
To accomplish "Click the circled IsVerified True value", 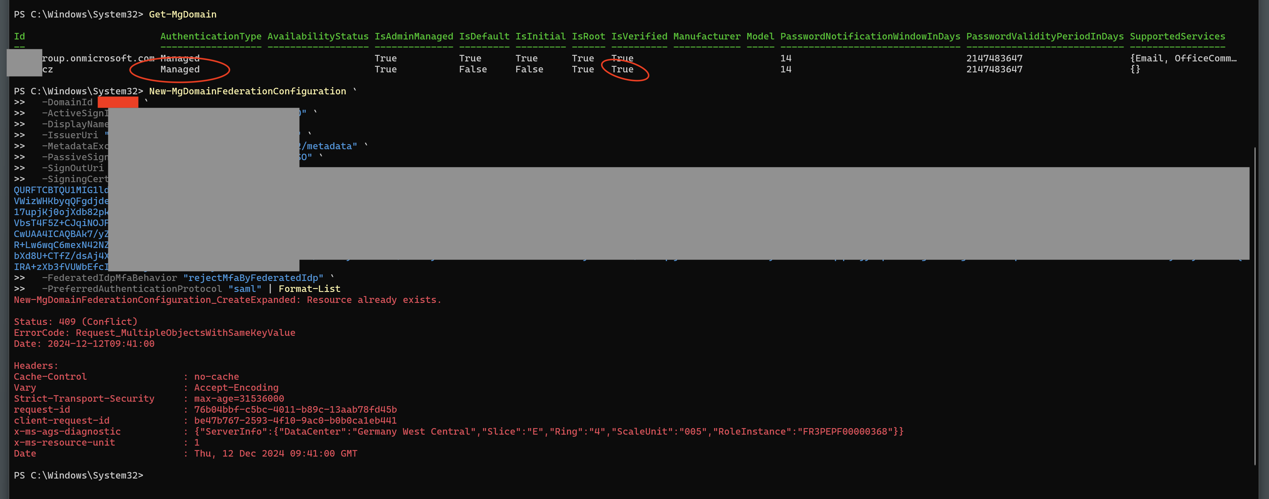I will (622, 69).
